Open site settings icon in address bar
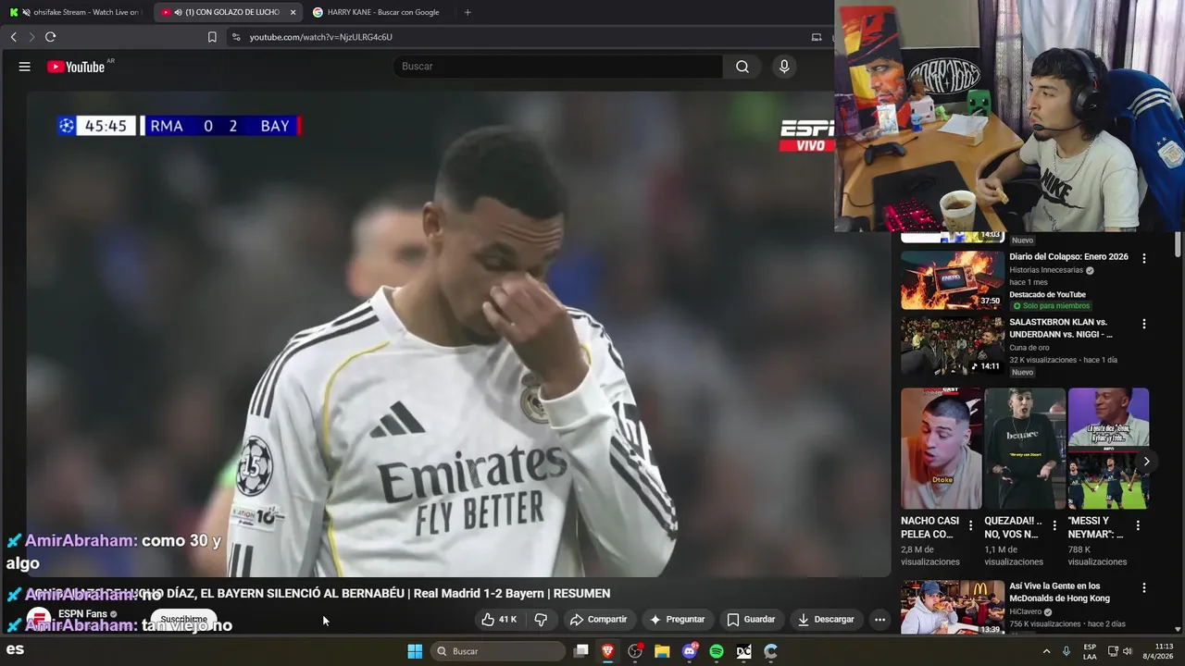Screen dimensions: 1185x666 (236, 37)
